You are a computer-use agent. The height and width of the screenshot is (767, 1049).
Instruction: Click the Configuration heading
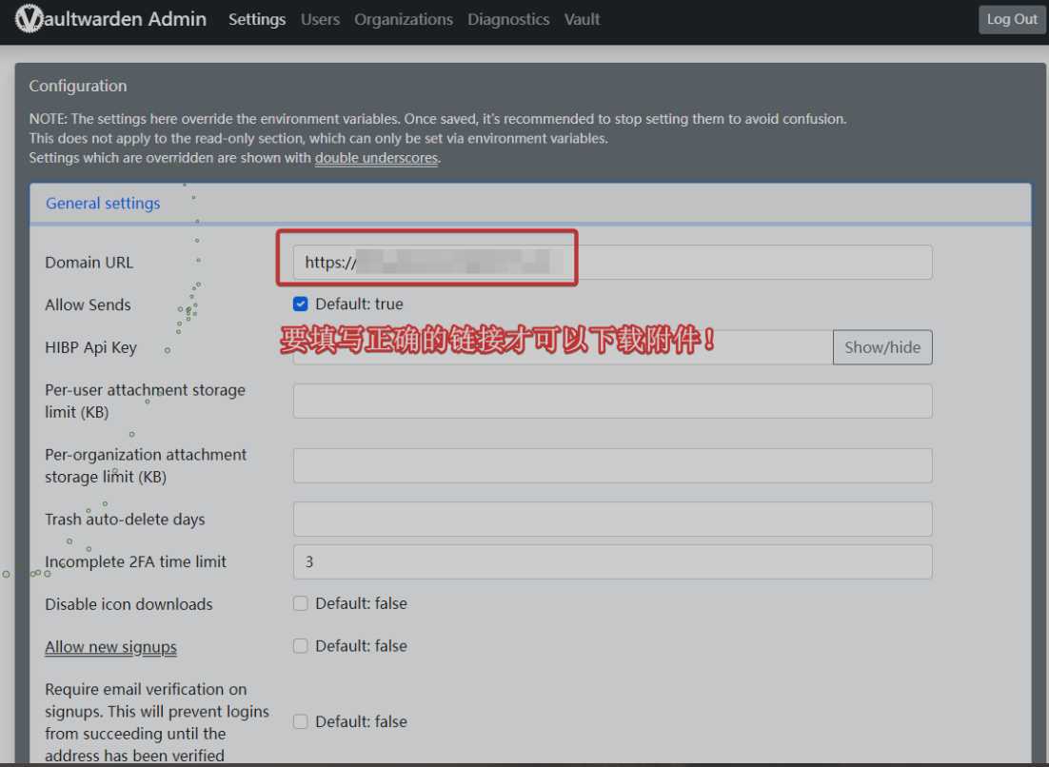pyautogui.click(x=78, y=86)
